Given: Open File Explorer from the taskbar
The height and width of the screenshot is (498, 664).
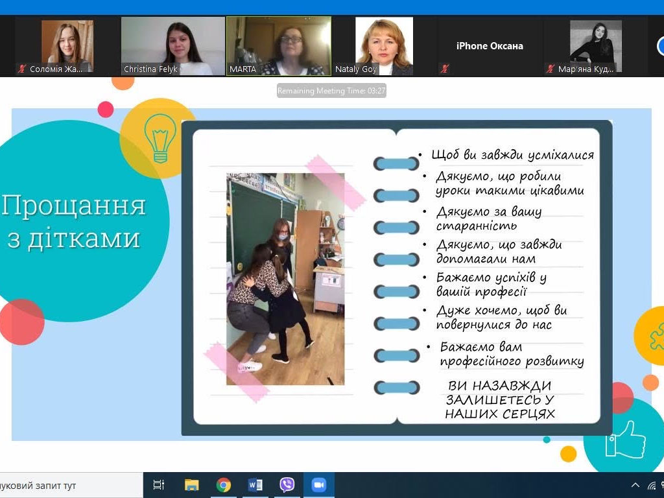Looking at the screenshot, I should tap(191, 485).
